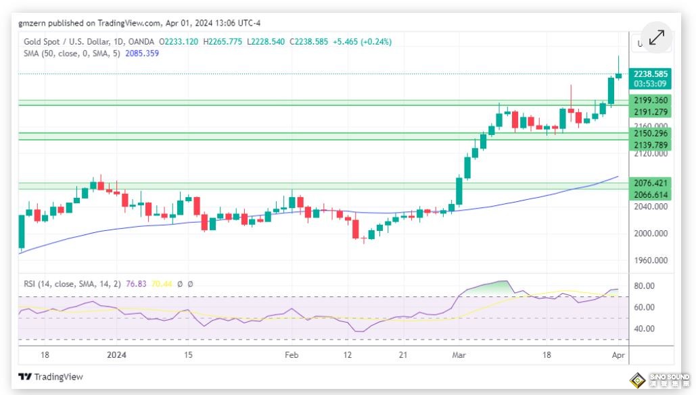The width and height of the screenshot is (696, 395).
Task: Select the SMA 50 indicator legend
Action: pos(71,53)
